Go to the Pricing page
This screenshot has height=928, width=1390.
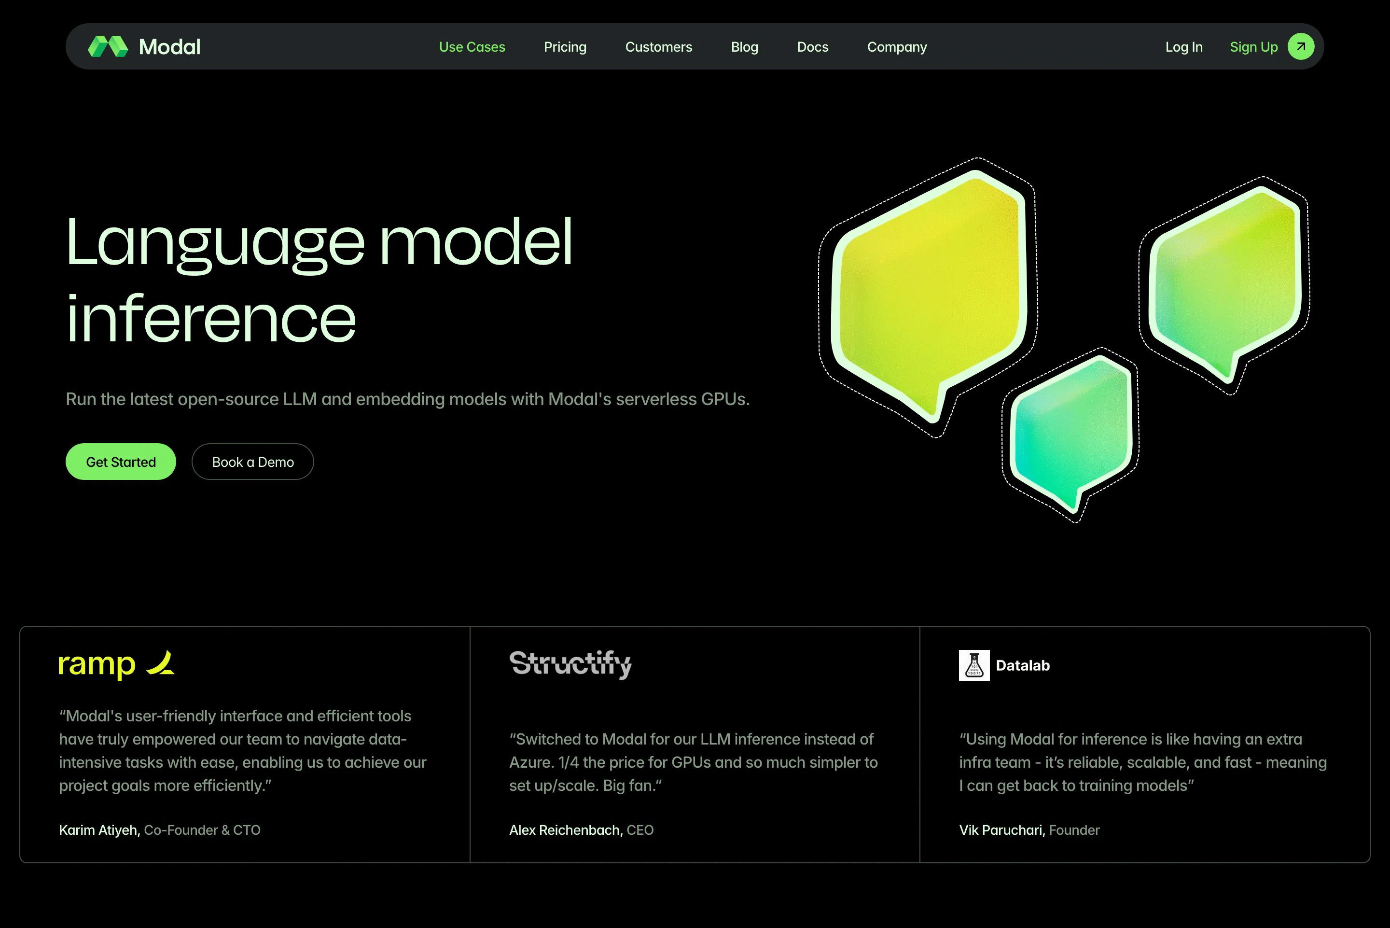coord(565,47)
